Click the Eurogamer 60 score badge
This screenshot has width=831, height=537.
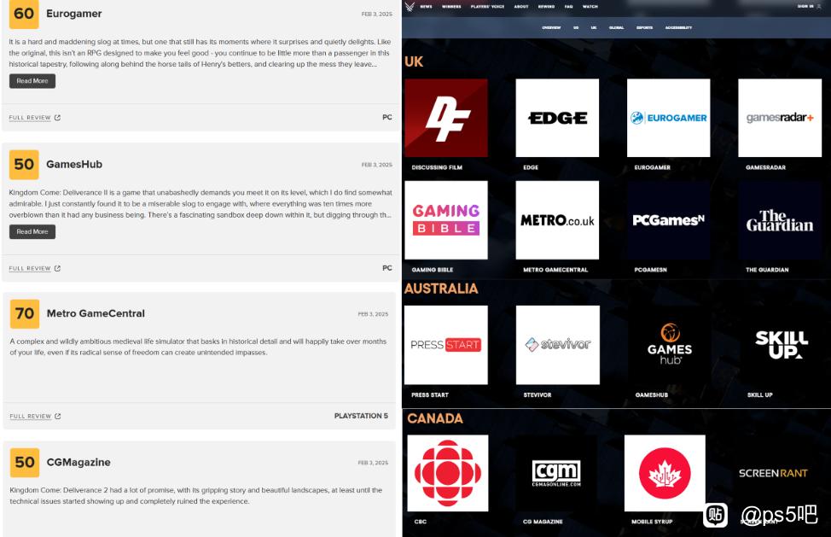(x=24, y=14)
